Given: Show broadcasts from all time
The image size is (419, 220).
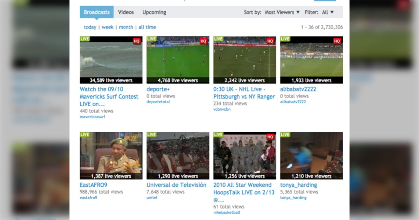Looking at the screenshot, I should click(147, 27).
